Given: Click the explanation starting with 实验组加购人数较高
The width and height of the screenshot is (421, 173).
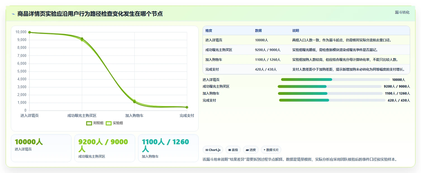Looking at the screenshot, I should (345, 60).
